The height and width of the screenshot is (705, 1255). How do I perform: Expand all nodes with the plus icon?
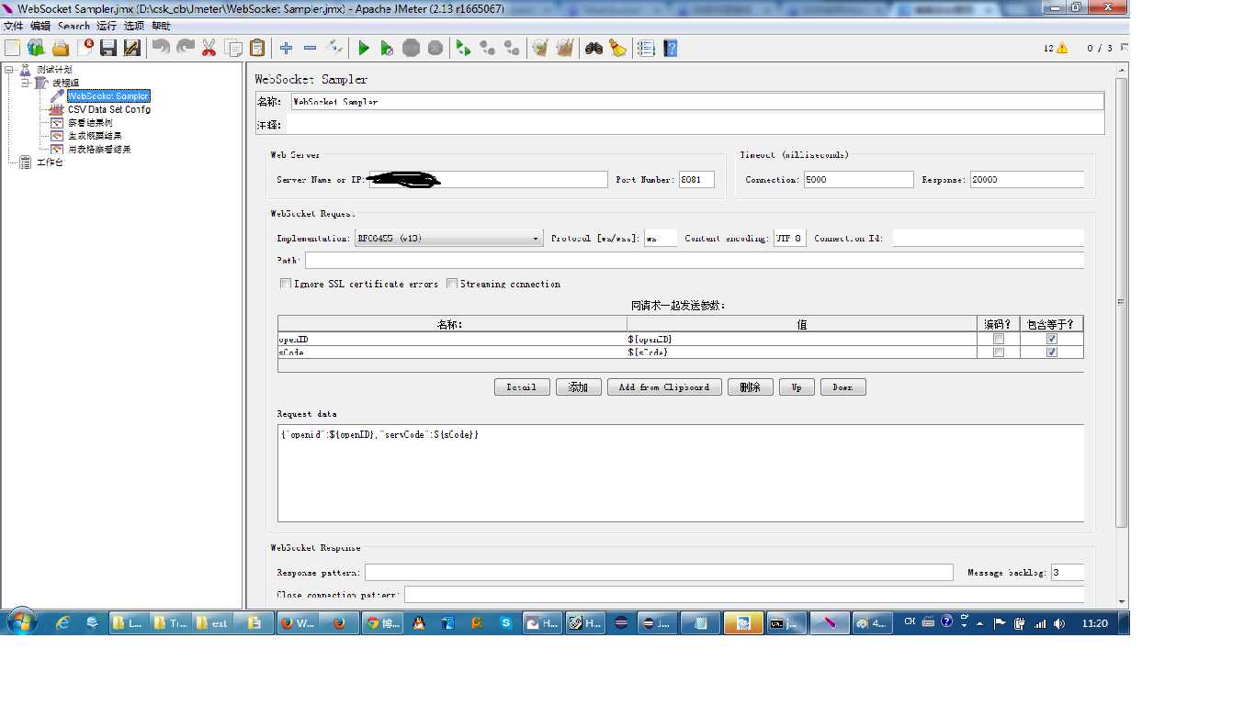coord(286,48)
